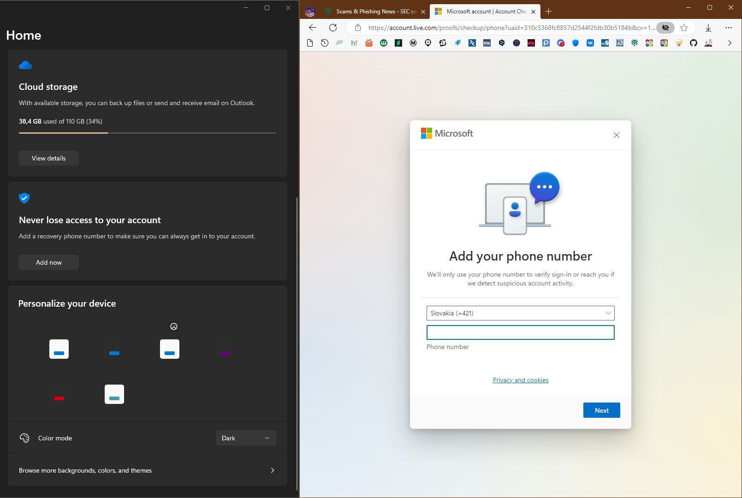
Task: Click the Windows Spotlight icon above themes
Action: click(x=174, y=326)
